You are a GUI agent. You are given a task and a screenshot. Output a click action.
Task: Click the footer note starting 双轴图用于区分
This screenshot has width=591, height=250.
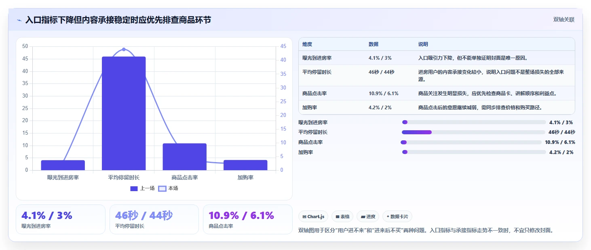tap(426, 231)
